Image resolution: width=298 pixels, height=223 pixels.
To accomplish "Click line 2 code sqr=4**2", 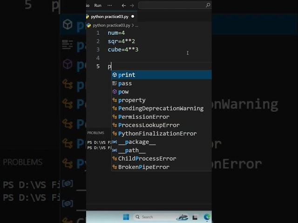I will [121, 41].
